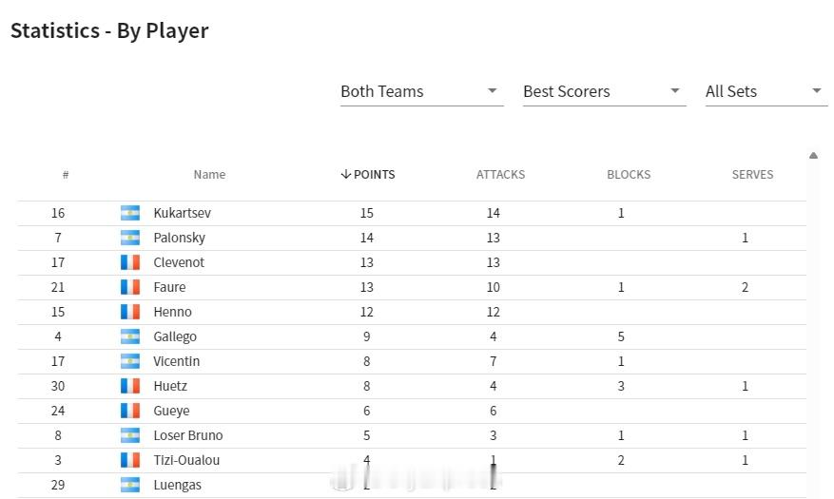
Task: Sort table by Points column
Action: (368, 175)
